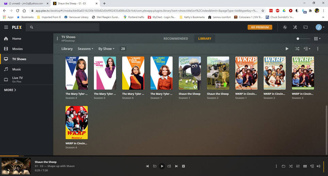
Task: Click the 28 item count badge
Action: [123, 49]
